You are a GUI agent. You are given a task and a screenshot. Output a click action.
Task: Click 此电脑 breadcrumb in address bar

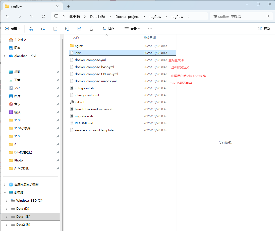[x=75, y=17]
